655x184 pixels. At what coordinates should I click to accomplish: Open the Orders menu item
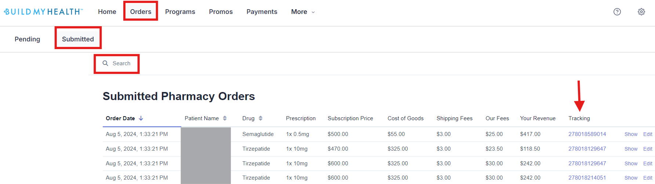coord(141,12)
